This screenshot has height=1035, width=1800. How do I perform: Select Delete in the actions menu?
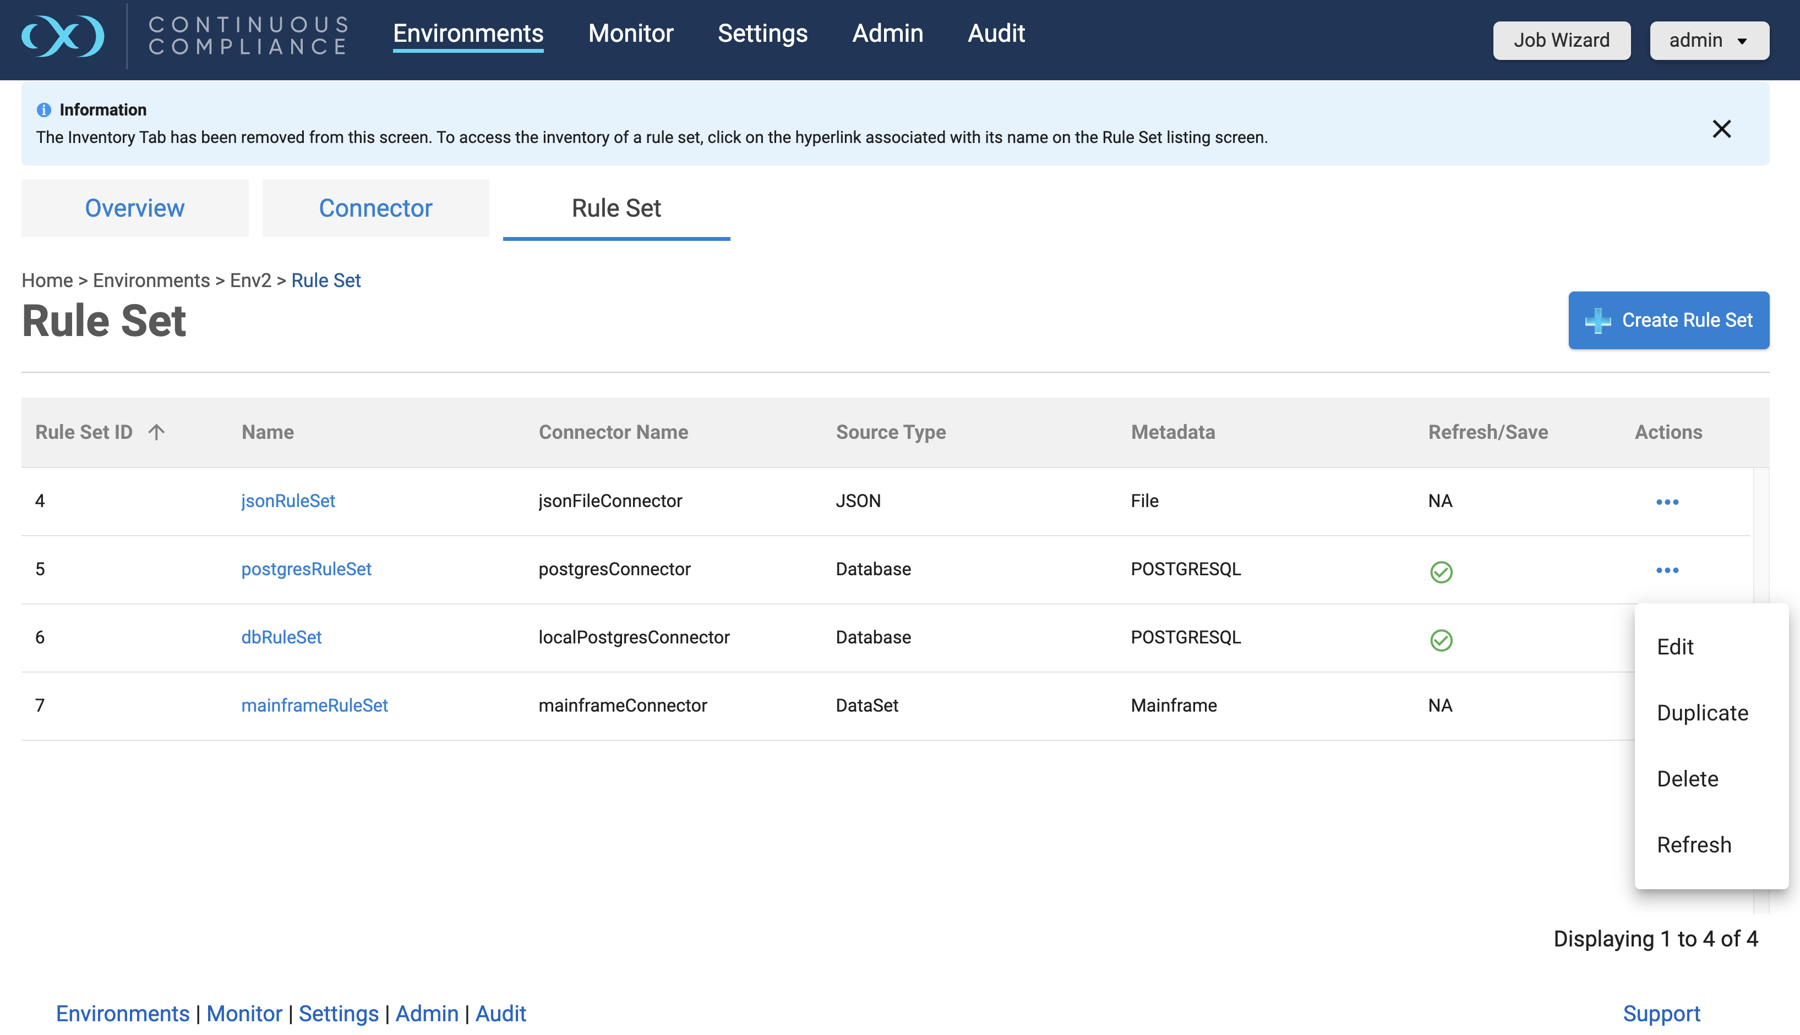click(x=1687, y=779)
